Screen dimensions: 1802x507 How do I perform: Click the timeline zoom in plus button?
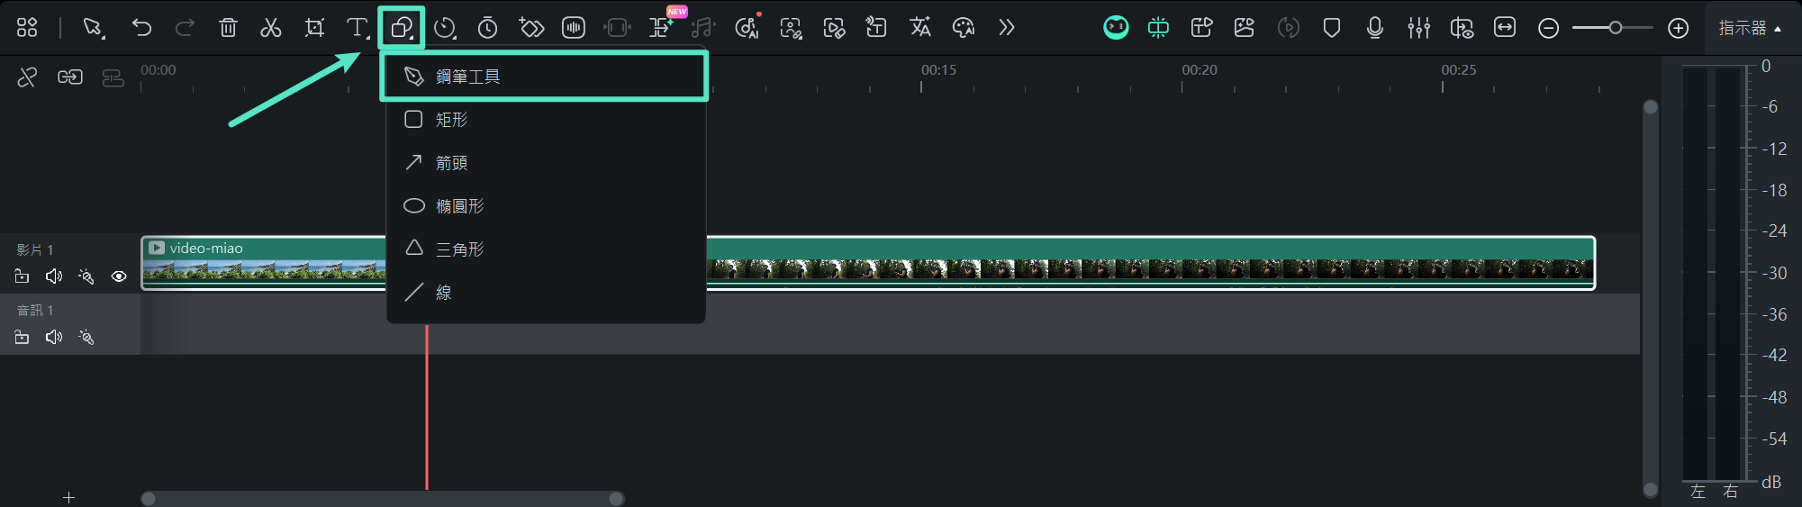pyautogui.click(x=1678, y=28)
